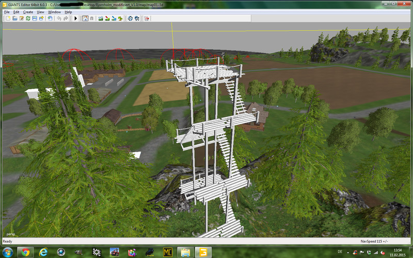Screen dimensions: 413x258
Task: Expand the Help menu
Action: coord(68,11)
